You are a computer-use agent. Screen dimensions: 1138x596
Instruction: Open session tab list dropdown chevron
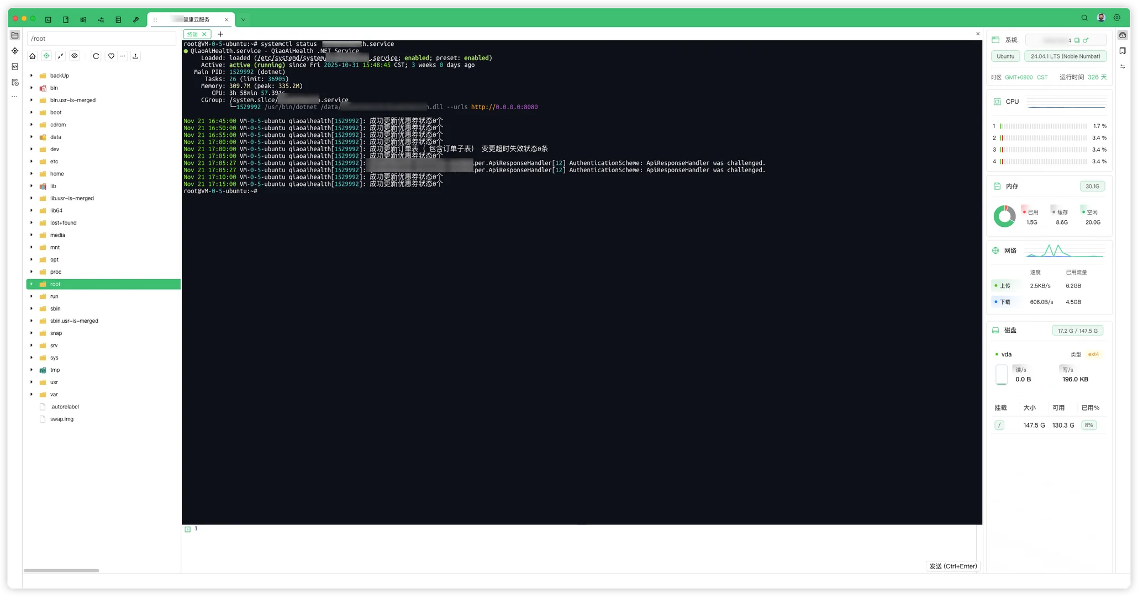click(243, 20)
